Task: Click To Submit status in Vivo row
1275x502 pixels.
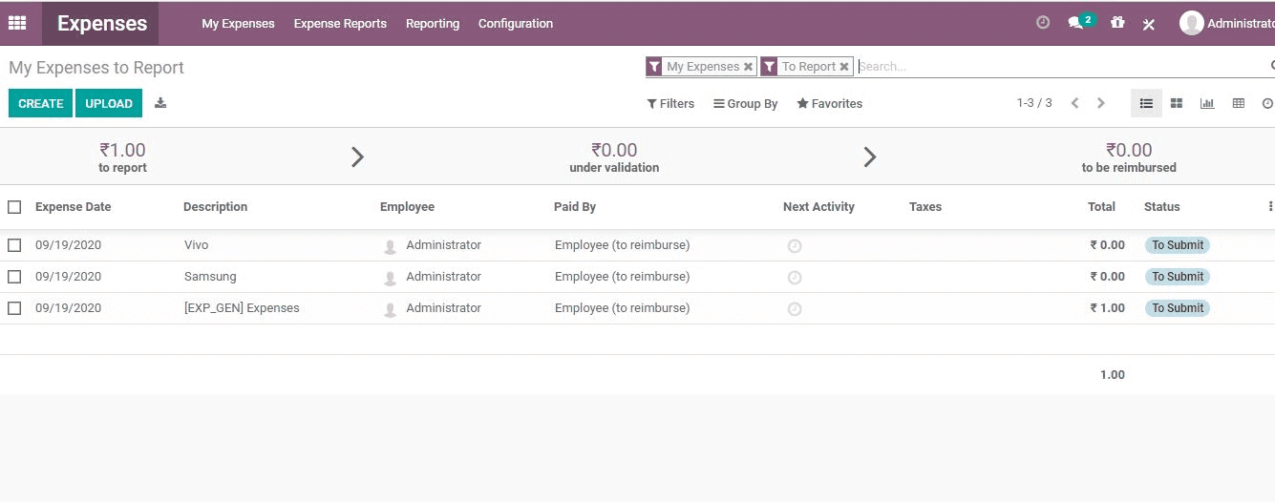Action: coord(1178,245)
